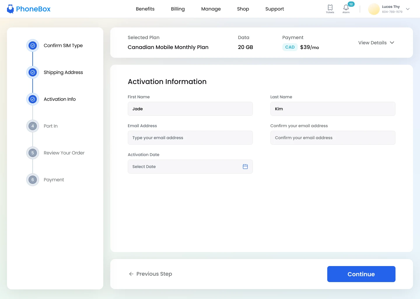
Task: Click the Continue button
Action: [361, 274]
